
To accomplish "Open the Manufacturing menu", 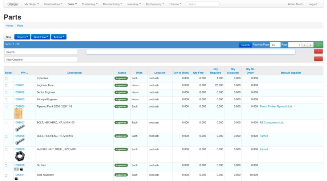I will pos(112,4).
